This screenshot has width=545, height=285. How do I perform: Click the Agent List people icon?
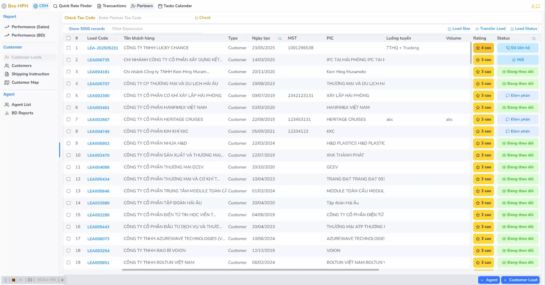pos(7,105)
